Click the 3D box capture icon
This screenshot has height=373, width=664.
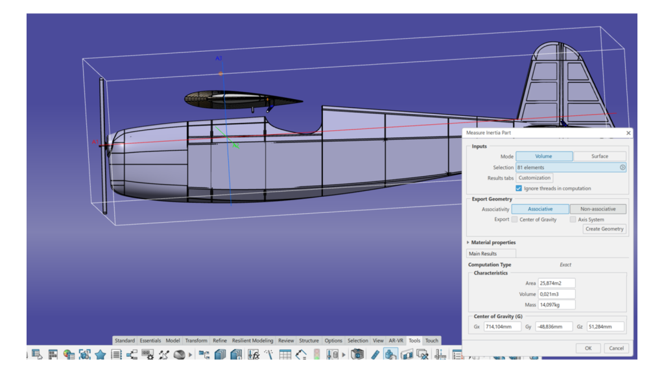click(357, 354)
